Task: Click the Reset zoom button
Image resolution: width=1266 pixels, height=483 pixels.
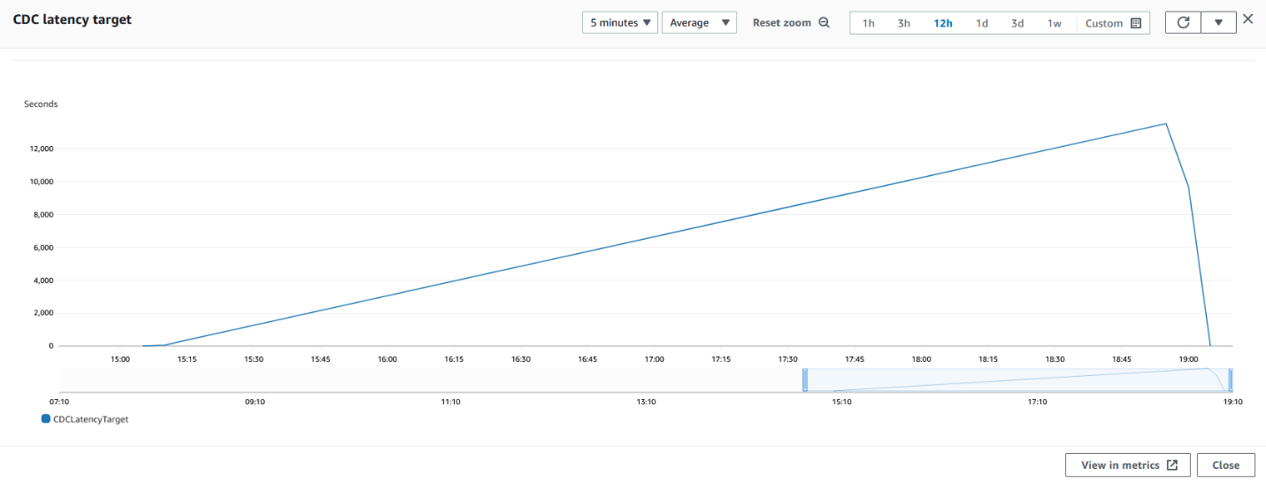Action: (x=791, y=23)
